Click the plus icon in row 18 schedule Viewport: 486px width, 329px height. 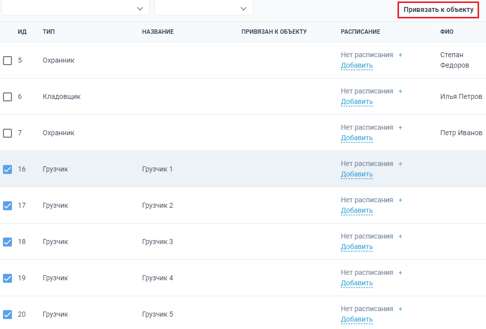point(400,236)
